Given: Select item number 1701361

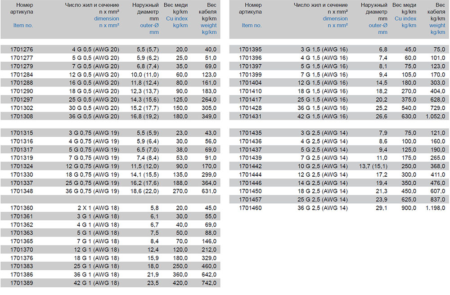Looking at the screenshot, I should [x=22, y=216].
